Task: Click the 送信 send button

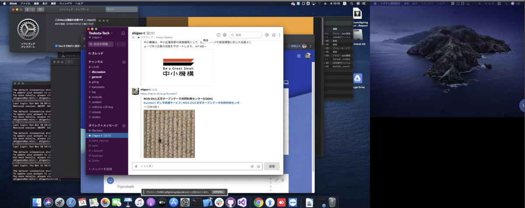Action: coord(272,166)
